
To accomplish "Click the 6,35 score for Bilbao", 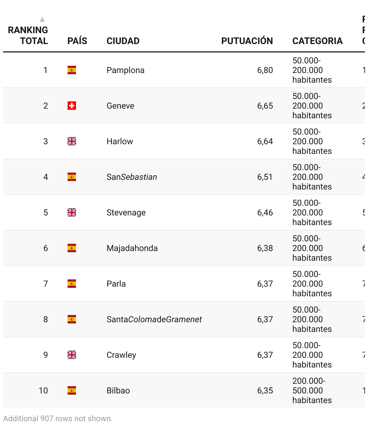I will [265, 390].
